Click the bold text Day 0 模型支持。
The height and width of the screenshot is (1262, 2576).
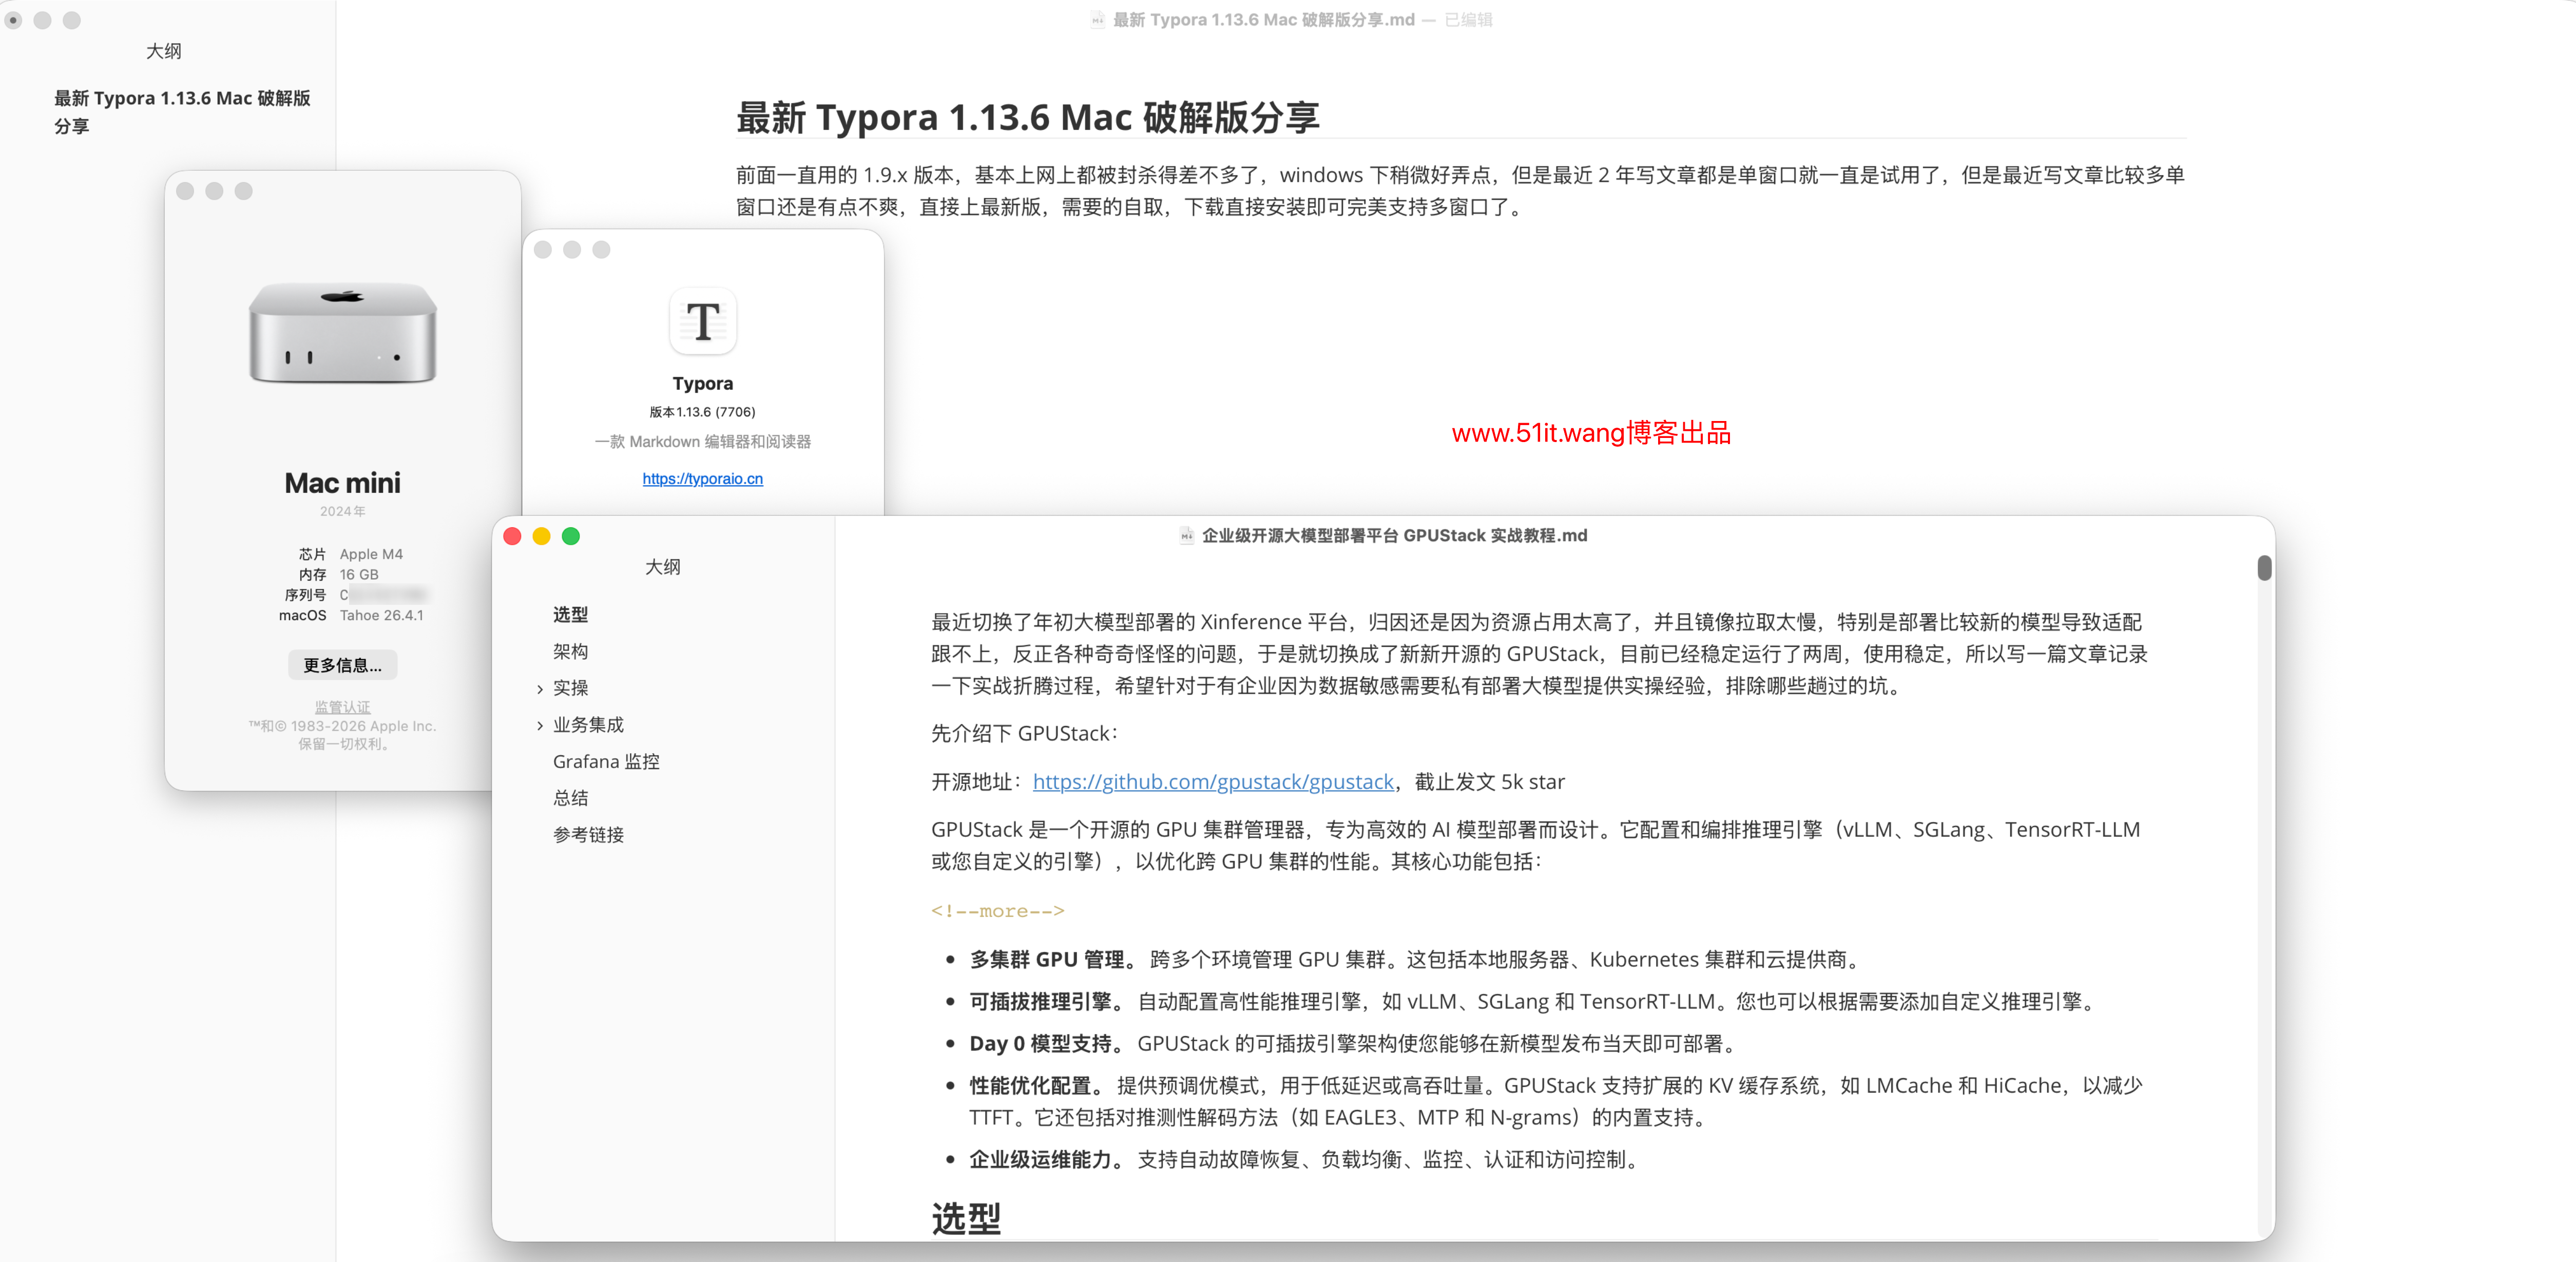click(1047, 1043)
